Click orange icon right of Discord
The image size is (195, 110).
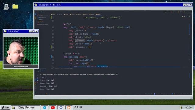[x=69, y=108]
